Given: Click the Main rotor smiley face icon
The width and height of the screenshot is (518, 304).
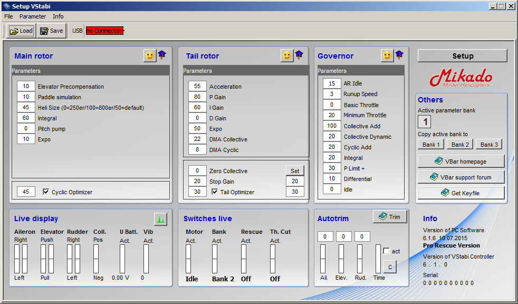Looking at the screenshot, I should click(150, 55).
